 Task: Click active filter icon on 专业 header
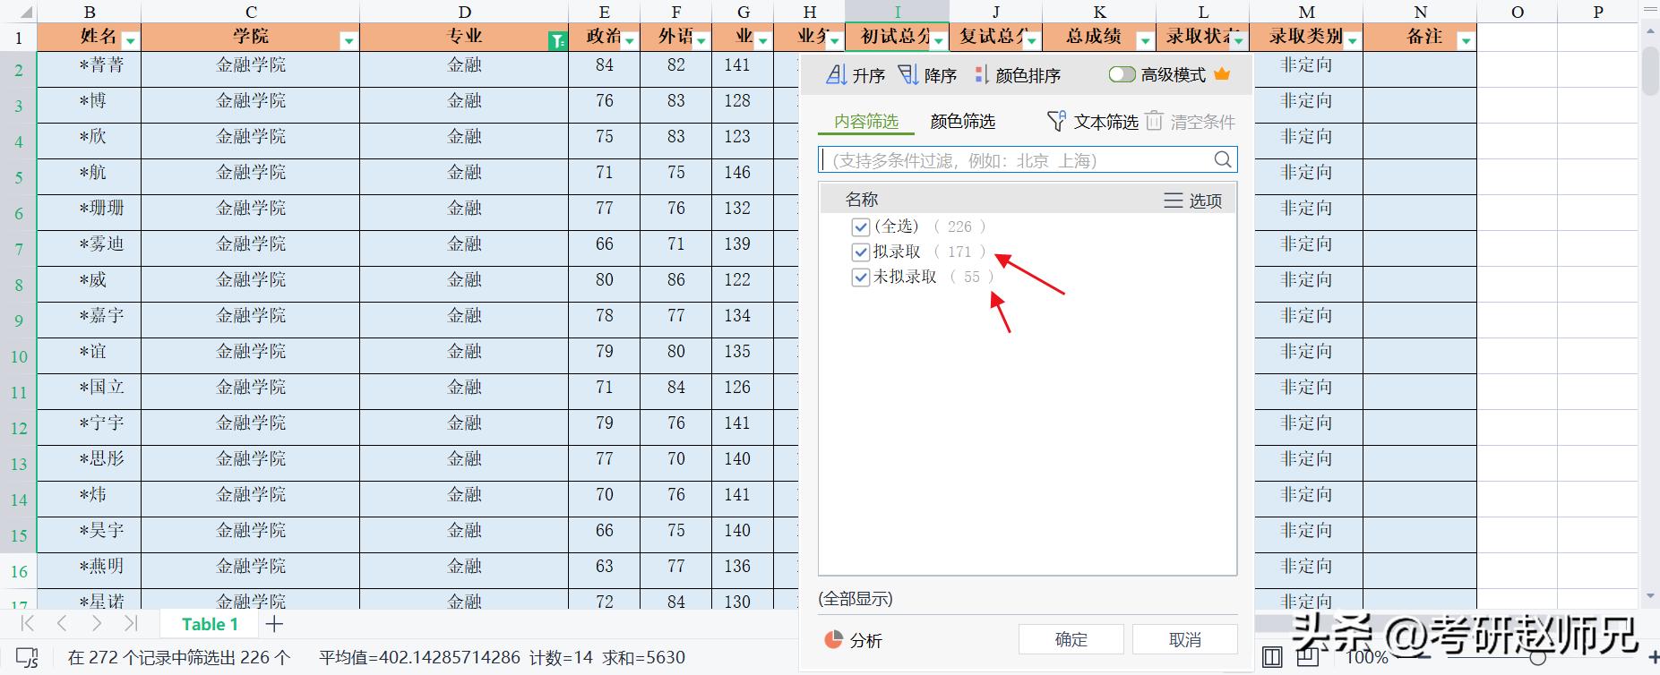[x=557, y=41]
